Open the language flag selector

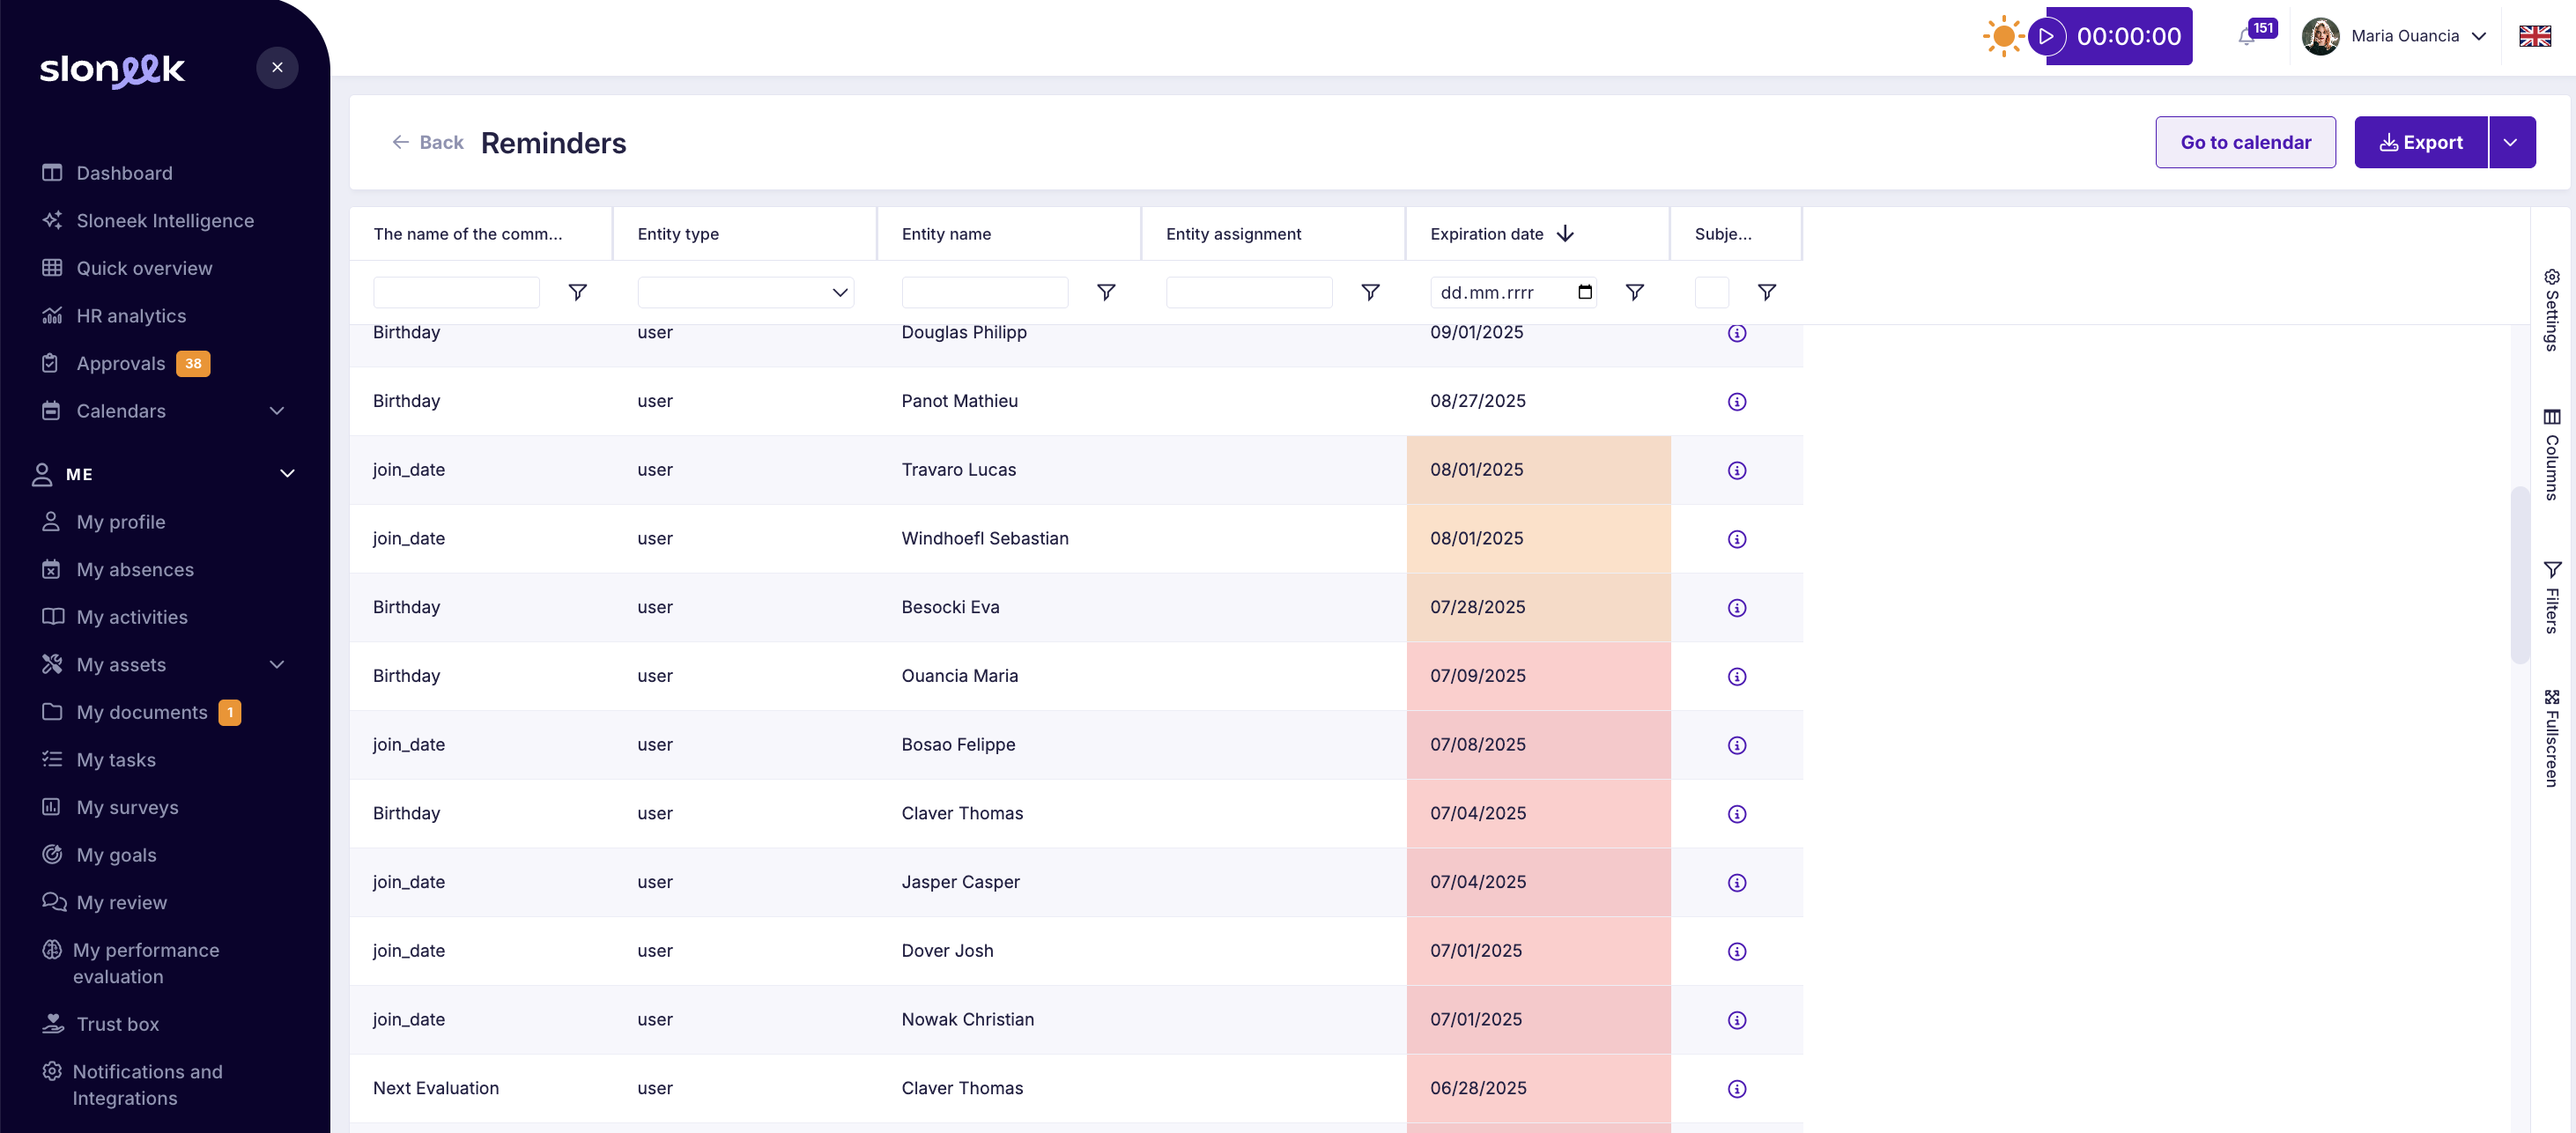coord(2534,37)
